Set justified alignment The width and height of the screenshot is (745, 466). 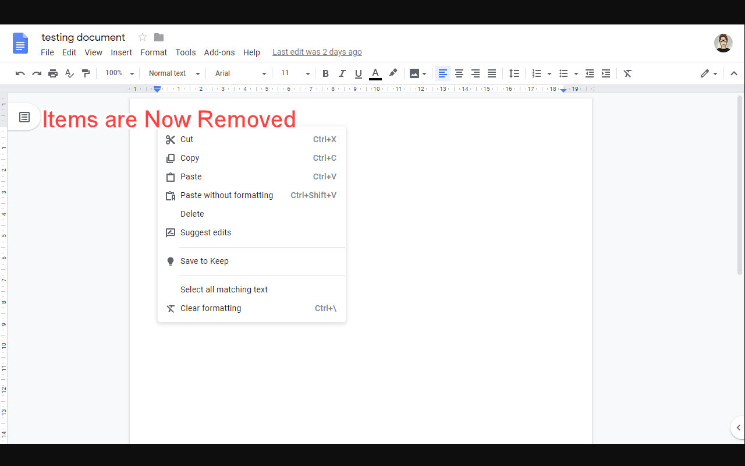coord(492,73)
